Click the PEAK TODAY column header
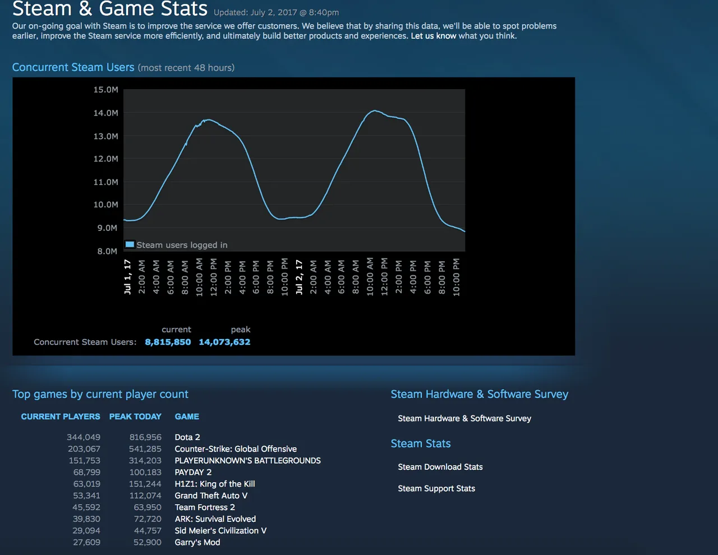 click(135, 417)
